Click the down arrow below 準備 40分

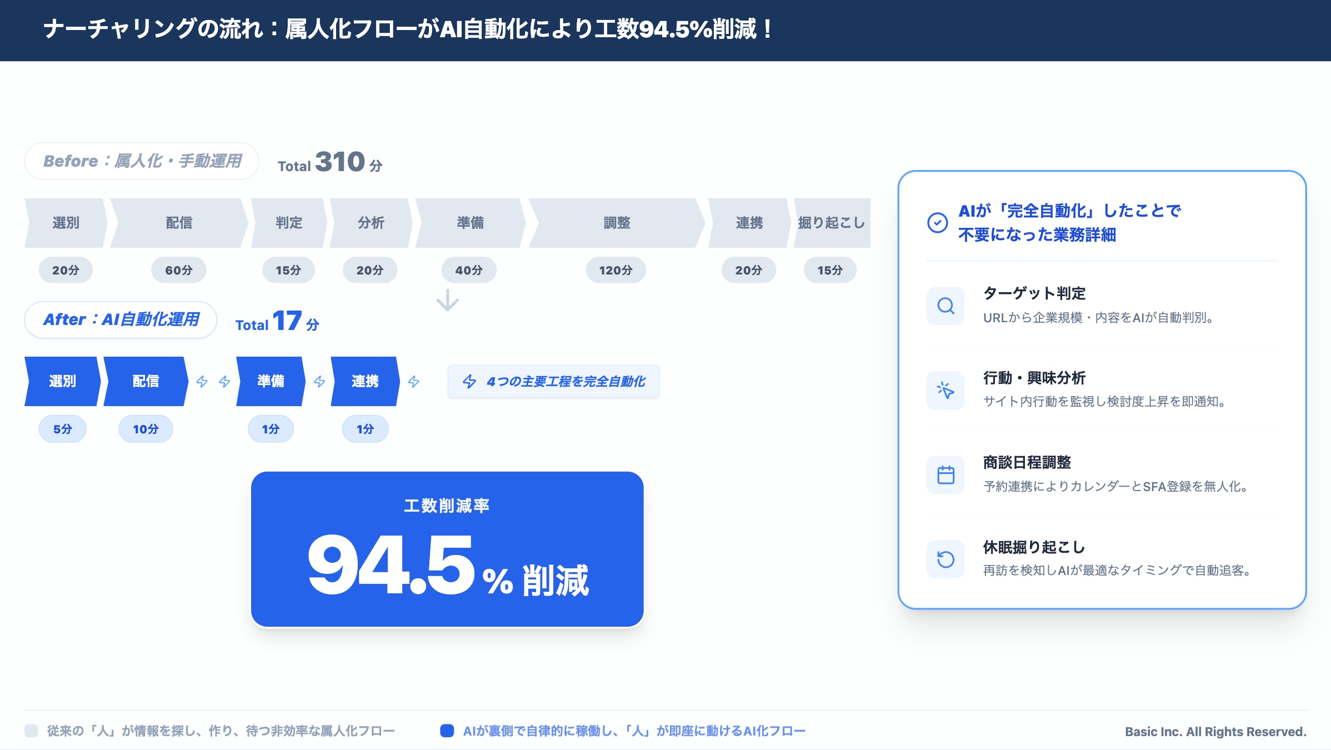[447, 301]
